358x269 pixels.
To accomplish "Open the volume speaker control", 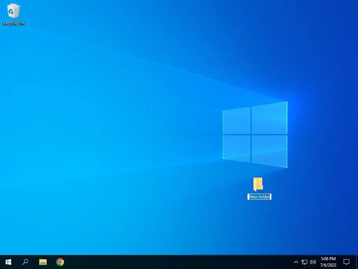I will point(313,262).
